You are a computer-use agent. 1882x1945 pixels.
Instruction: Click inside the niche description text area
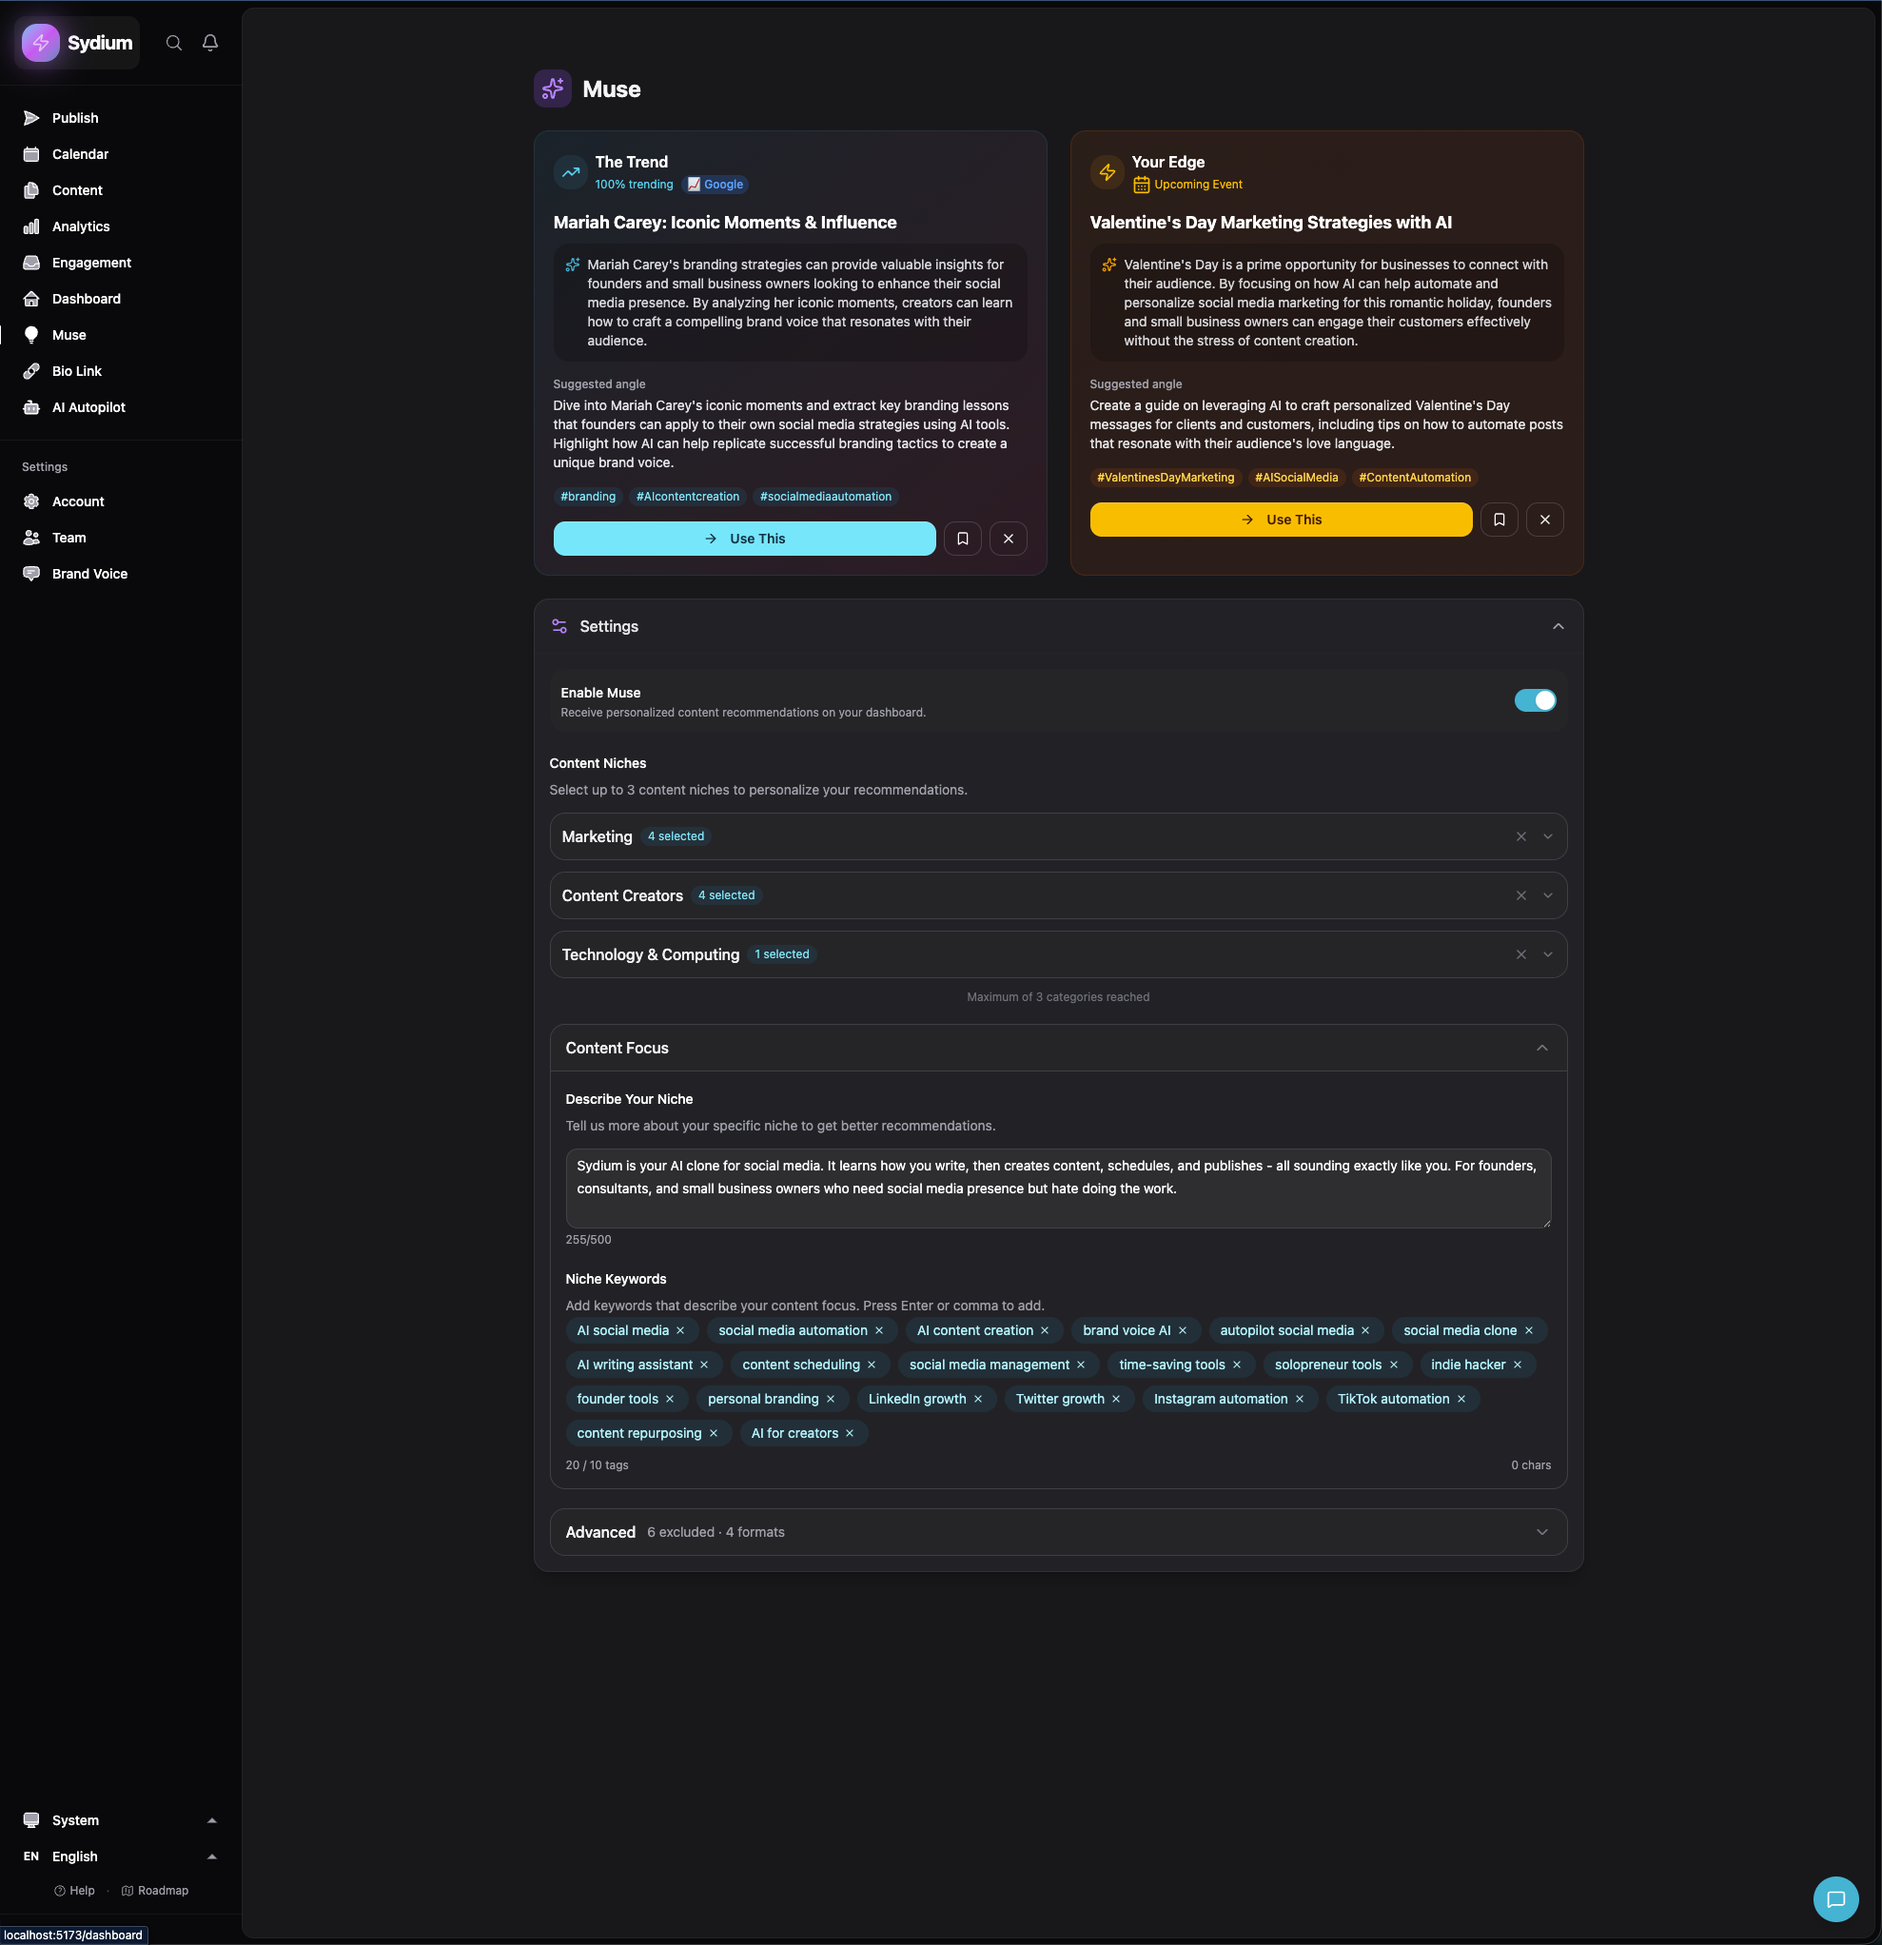pos(1056,1188)
